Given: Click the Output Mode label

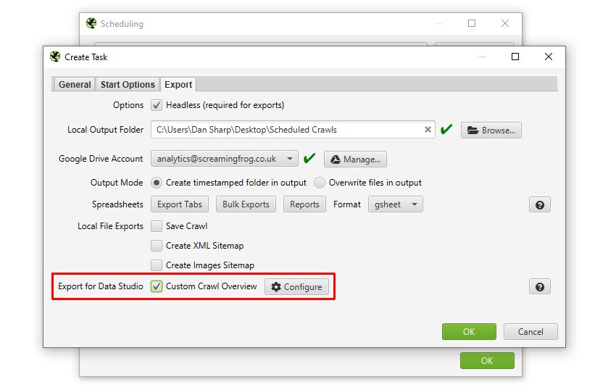Looking at the screenshot, I should tap(117, 183).
